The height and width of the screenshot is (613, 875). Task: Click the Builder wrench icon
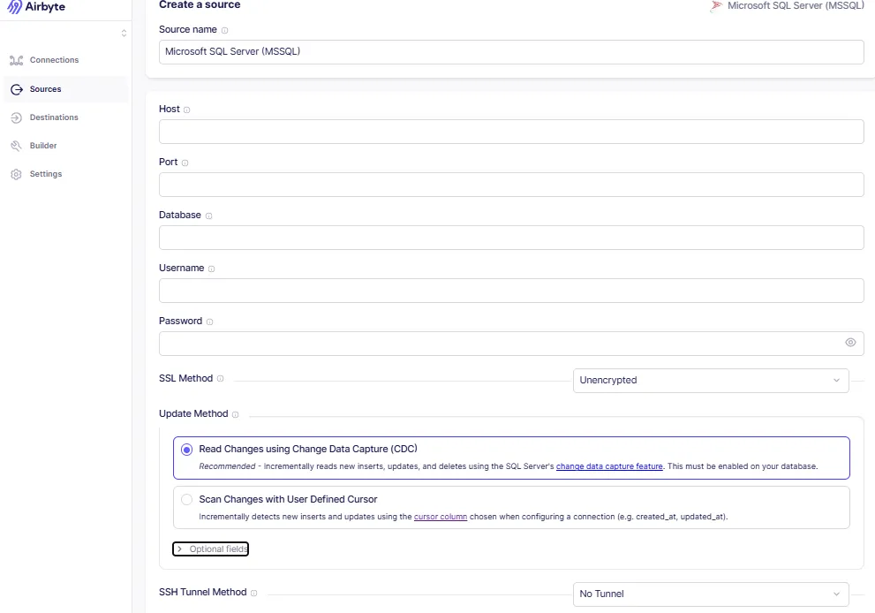16,146
